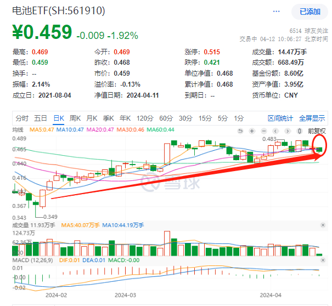
Task: Click the 6514 球友关注 followers text
Action: (309, 31)
